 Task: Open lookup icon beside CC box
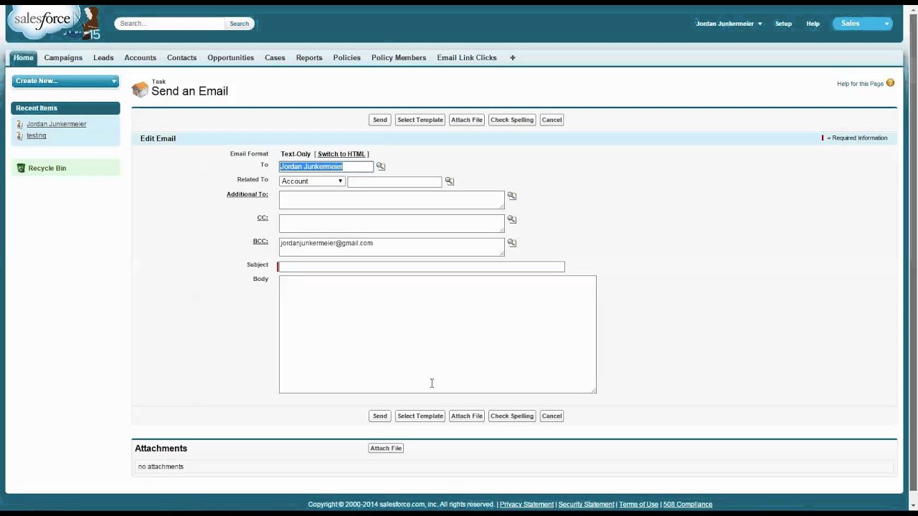[x=512, y=219]
